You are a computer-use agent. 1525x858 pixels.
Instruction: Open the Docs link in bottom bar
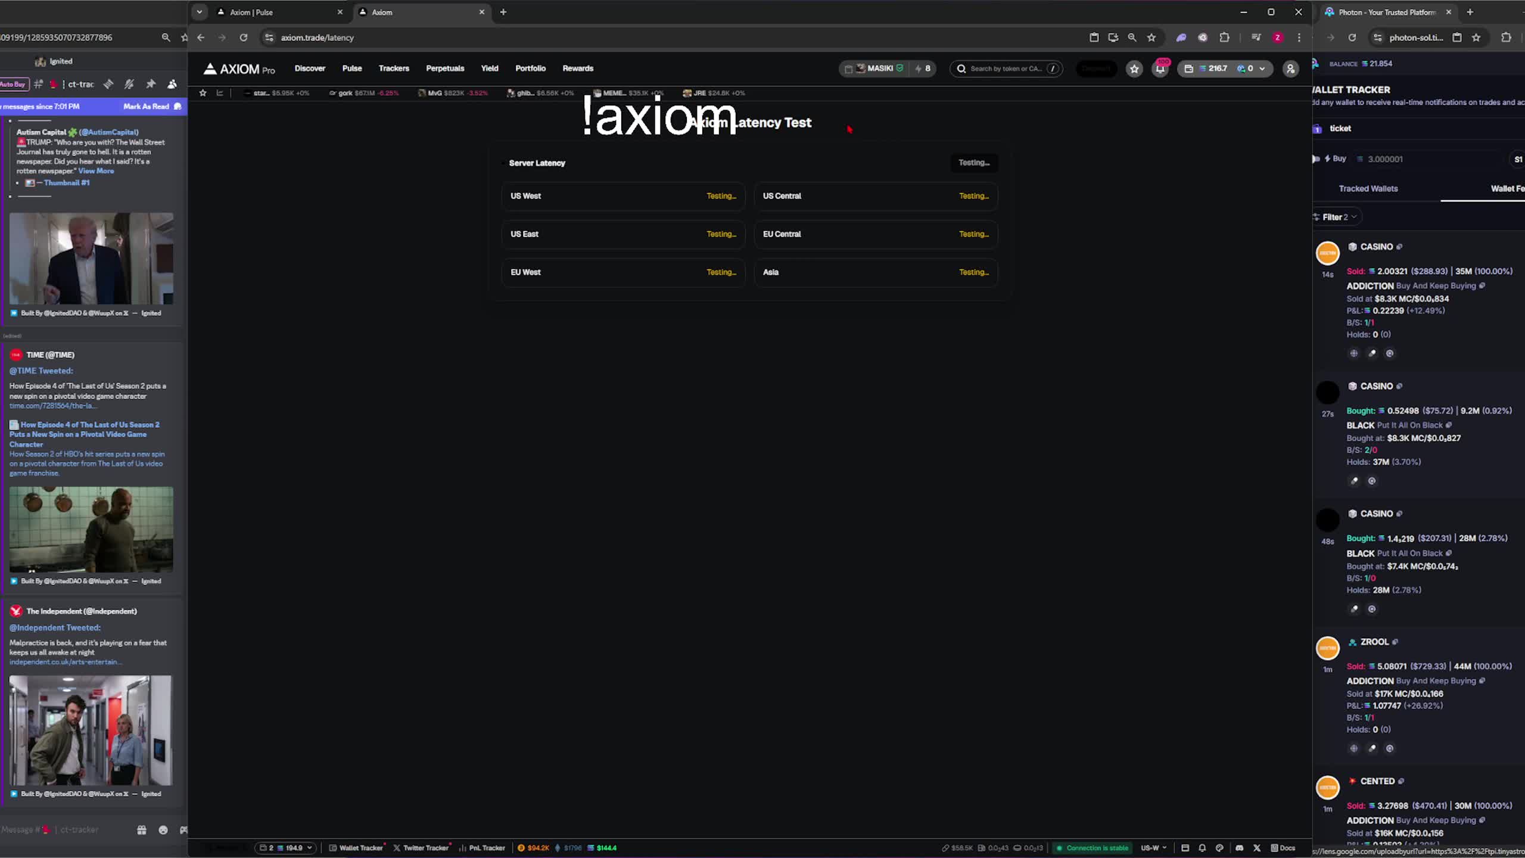click(x=1283, y=848)
